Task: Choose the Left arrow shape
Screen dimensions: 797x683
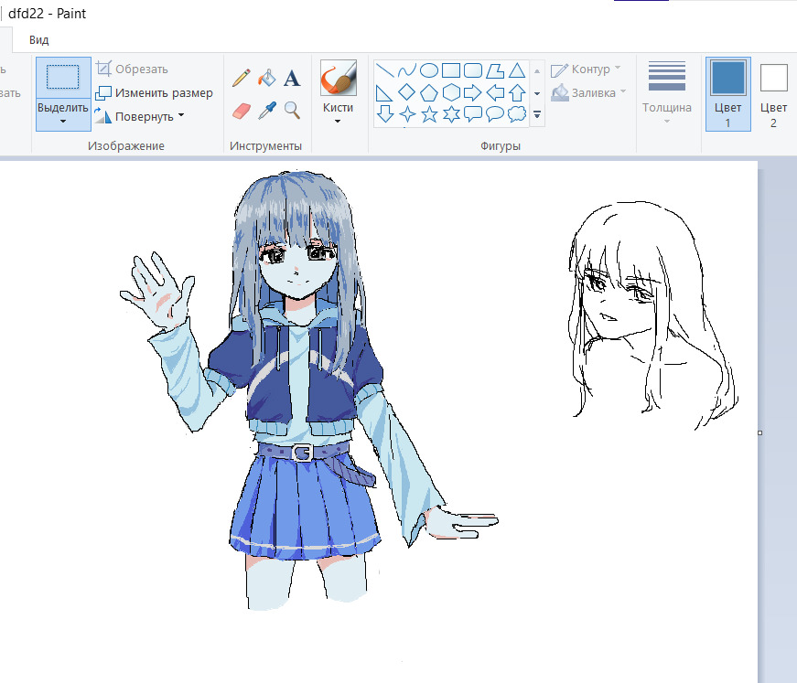Action: (494, 92)
